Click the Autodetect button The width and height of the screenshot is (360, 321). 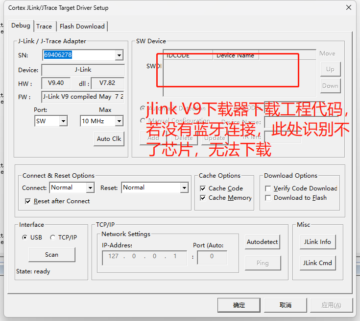point(262,242)
